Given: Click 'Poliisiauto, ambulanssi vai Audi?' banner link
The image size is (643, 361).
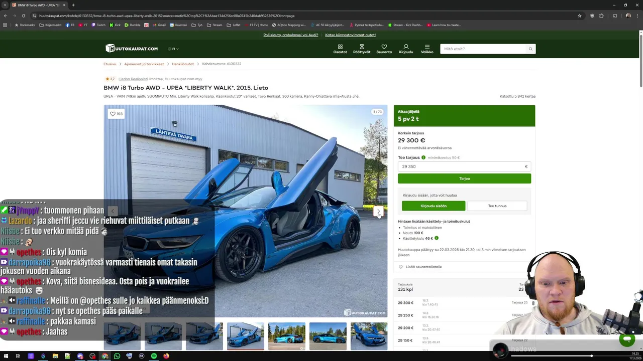Looking at the screenshot, I should click(291, 35).
